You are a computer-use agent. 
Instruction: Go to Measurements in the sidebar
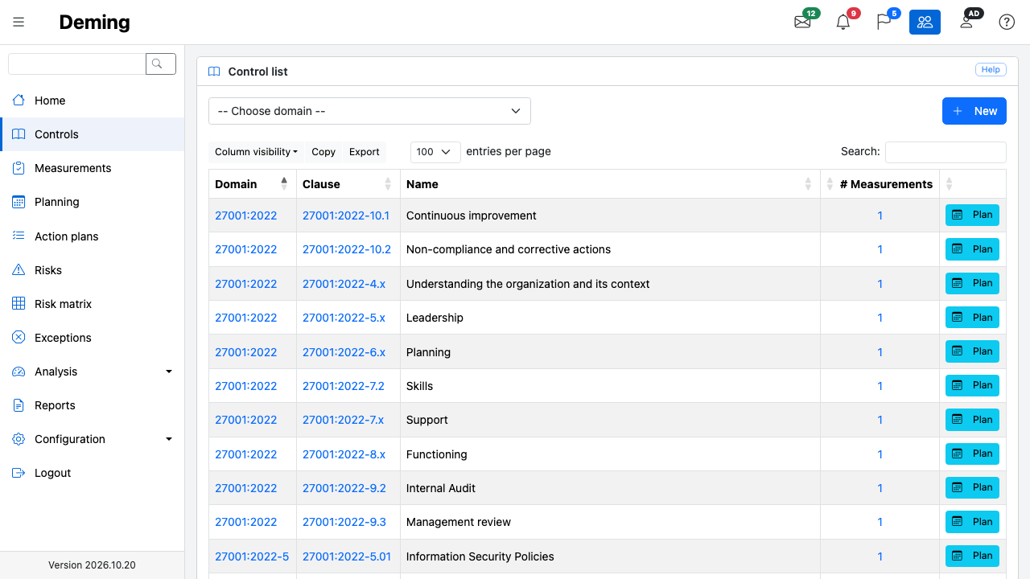coord(93,168)
